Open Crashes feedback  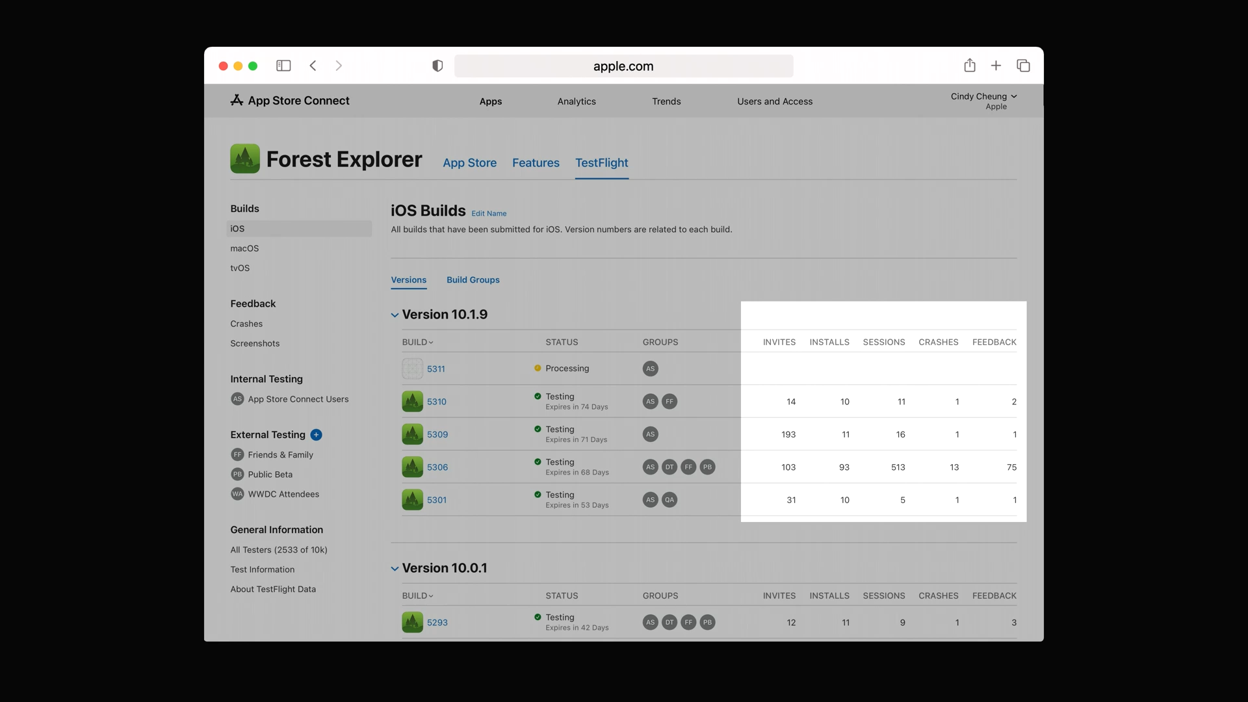tap(246, 324)
